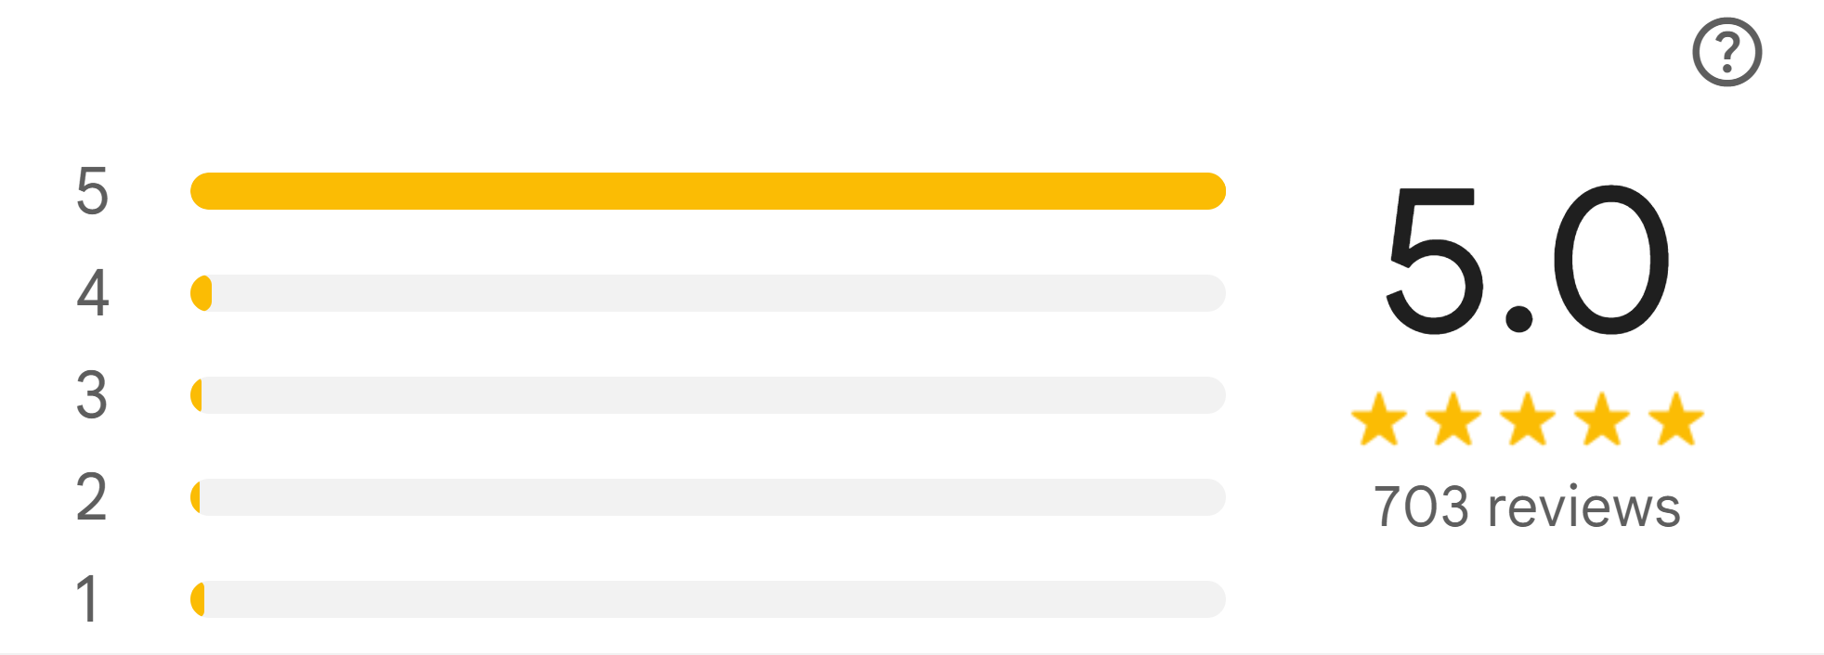The image size is (1824, 655).
Task: Select the 4-star rating bar
Action: 708,293
